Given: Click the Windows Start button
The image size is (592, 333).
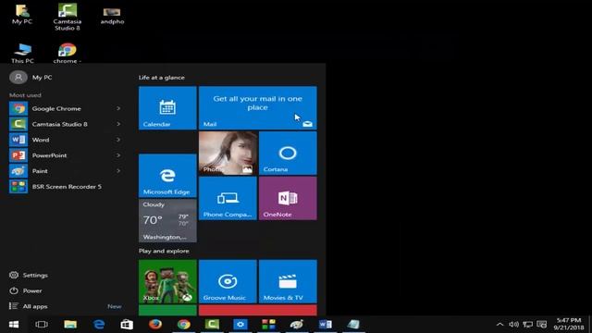Looking at the screenshot, I should 14,325.
